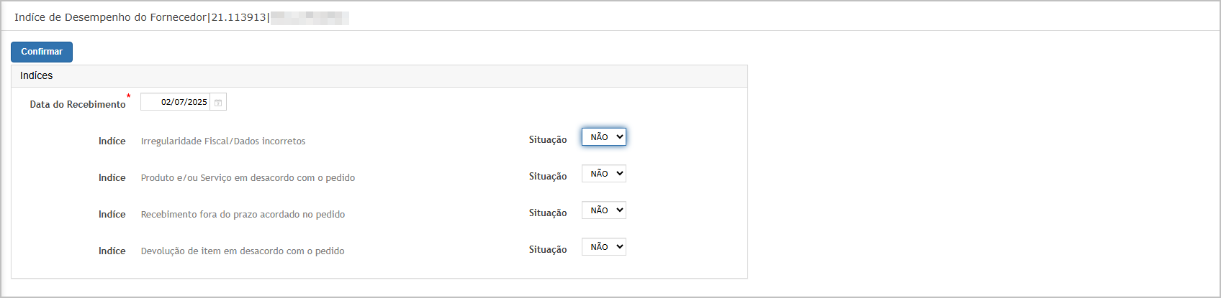Click the red required asterisk by Data do Recebimento
The height and width of the screenshot is (298, 1221).
129,96
